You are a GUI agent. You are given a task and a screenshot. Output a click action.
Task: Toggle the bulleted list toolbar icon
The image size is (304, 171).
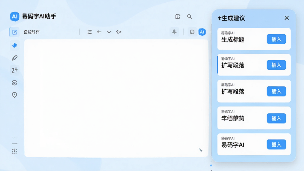90,32
